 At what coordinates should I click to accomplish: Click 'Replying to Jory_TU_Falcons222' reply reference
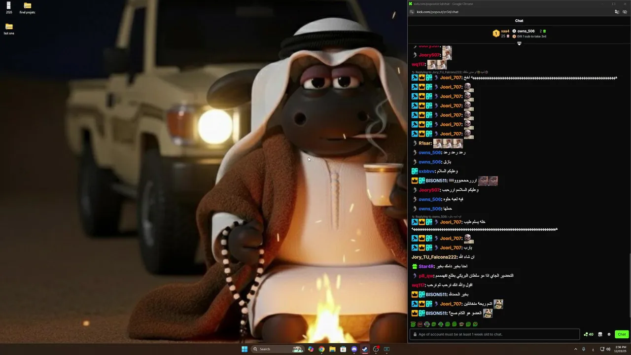(x=436, y=72)
